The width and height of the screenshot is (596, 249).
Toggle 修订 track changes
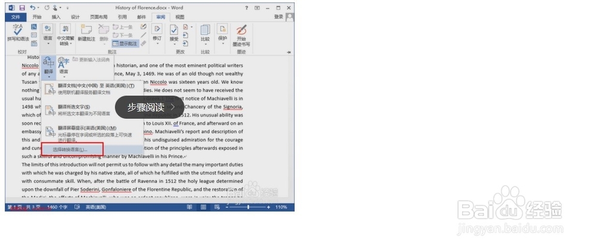[157, 29]
